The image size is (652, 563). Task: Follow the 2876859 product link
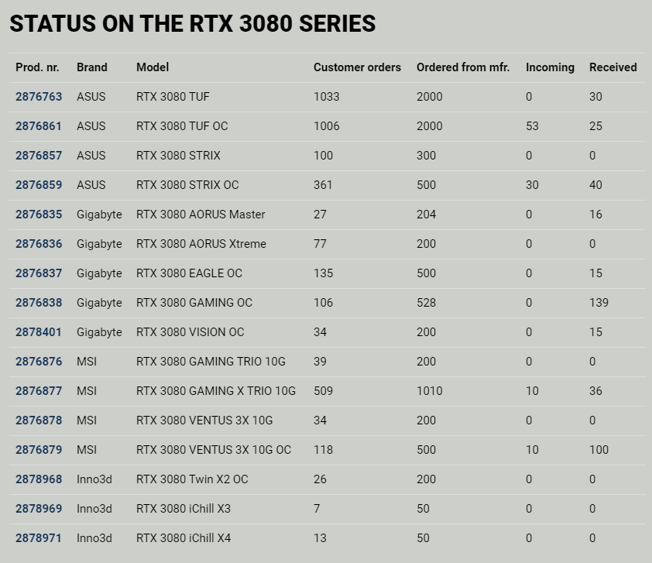39,185
